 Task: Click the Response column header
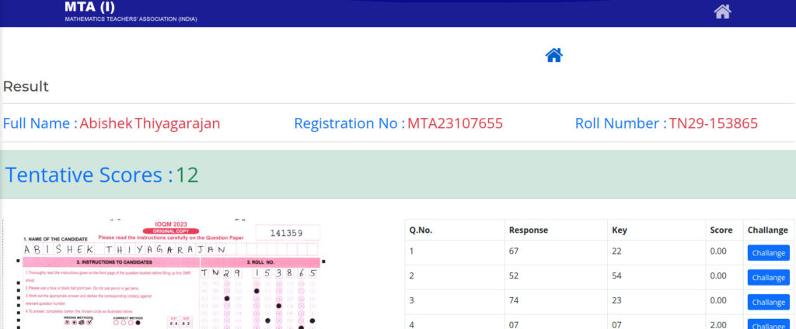[x=528, y=230]
